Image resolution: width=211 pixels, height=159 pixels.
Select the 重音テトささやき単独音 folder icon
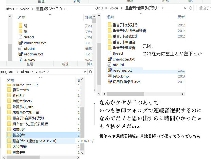110,31
